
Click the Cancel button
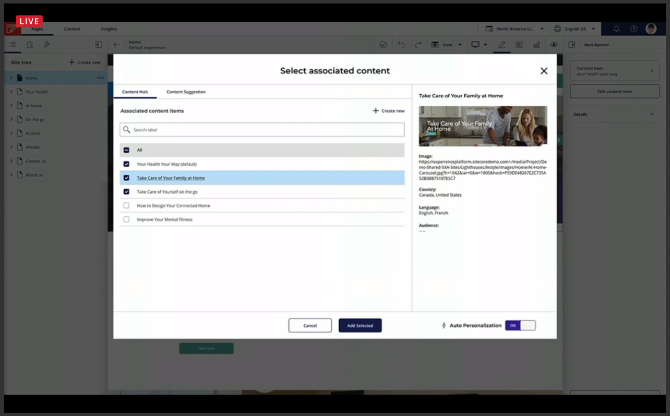(310, 326)
